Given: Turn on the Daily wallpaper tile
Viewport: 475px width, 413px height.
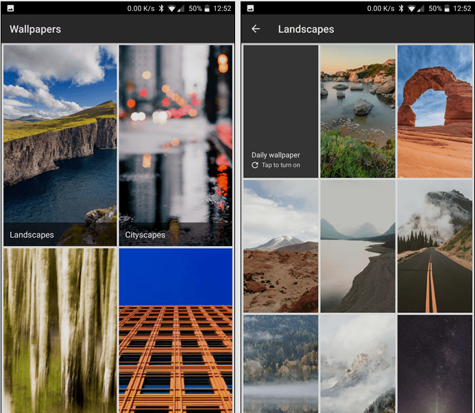Looking at the screenshot, I should (x=281, y=112).
